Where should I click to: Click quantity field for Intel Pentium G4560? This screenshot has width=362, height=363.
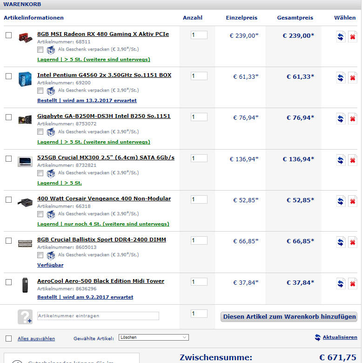coord(199,76)
